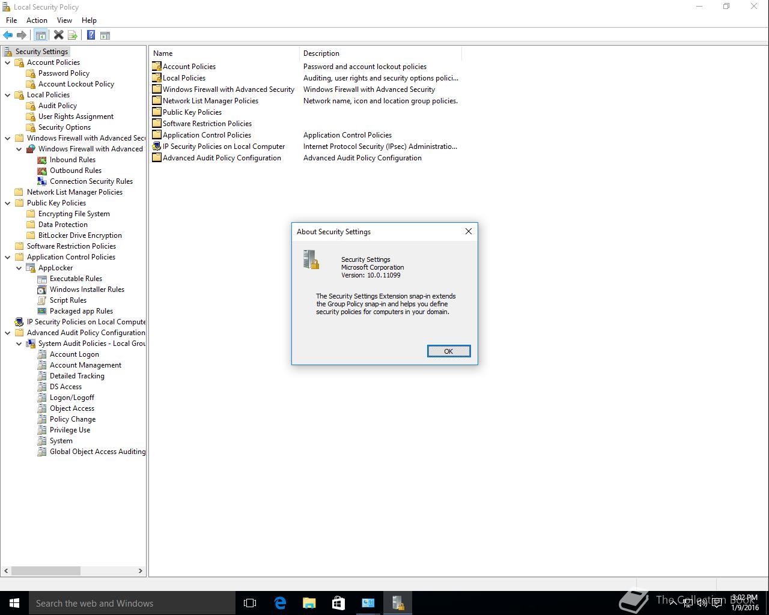769x615 pixels.
Task: Click the Password Policy folder icon
Action: click(31, 73)
